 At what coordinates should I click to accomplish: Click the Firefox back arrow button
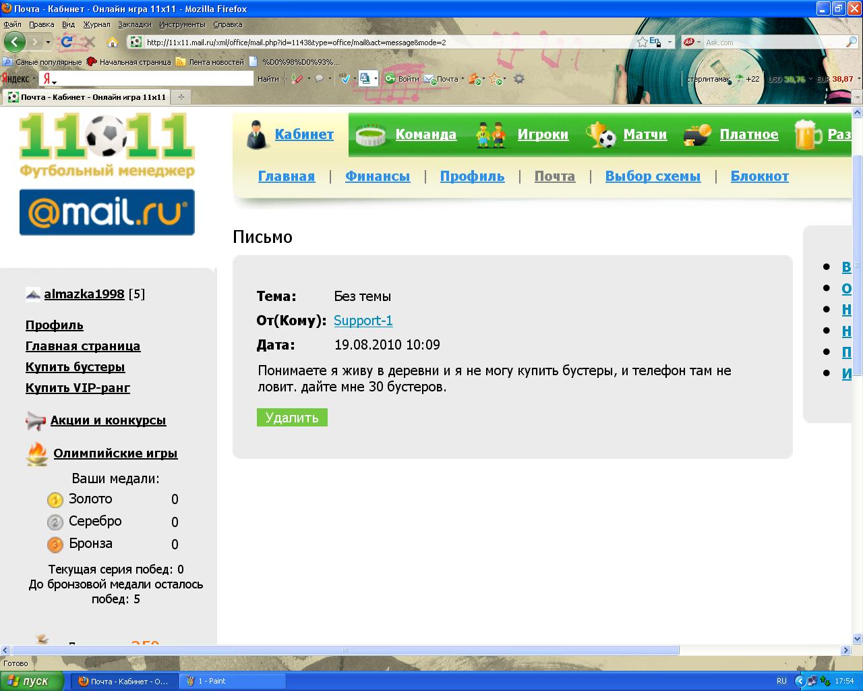(x=15, y=42)
